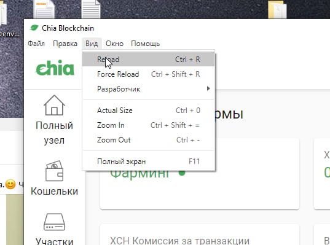Viewport: 330px width, 245px height.
Task: Open the Правка menu
Action: click(x=65, y=44)
